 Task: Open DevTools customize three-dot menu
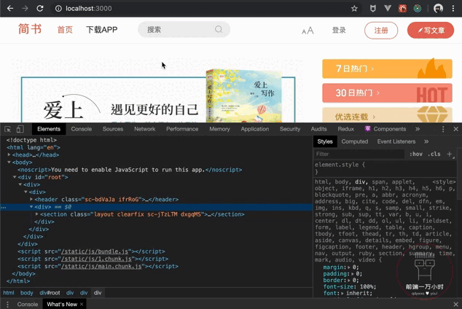point(443,129)
